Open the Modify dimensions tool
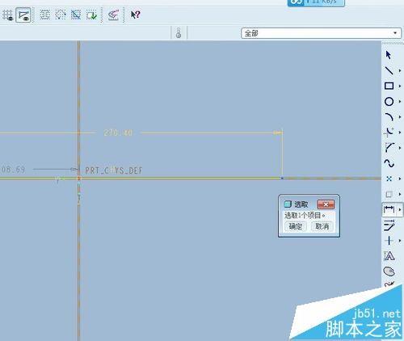This screenshot has width=404, height=341. click(389, 225)
